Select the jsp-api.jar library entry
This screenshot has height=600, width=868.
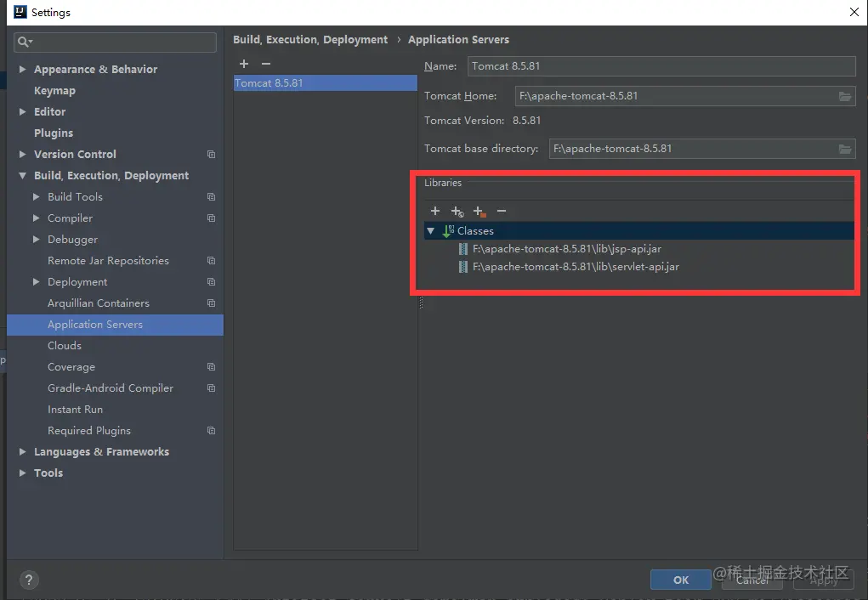pyautogui.click(x=567, y=249)
